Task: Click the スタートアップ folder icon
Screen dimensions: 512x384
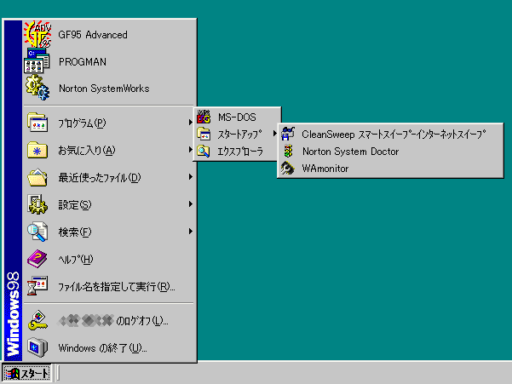Action: click(204, 134)
